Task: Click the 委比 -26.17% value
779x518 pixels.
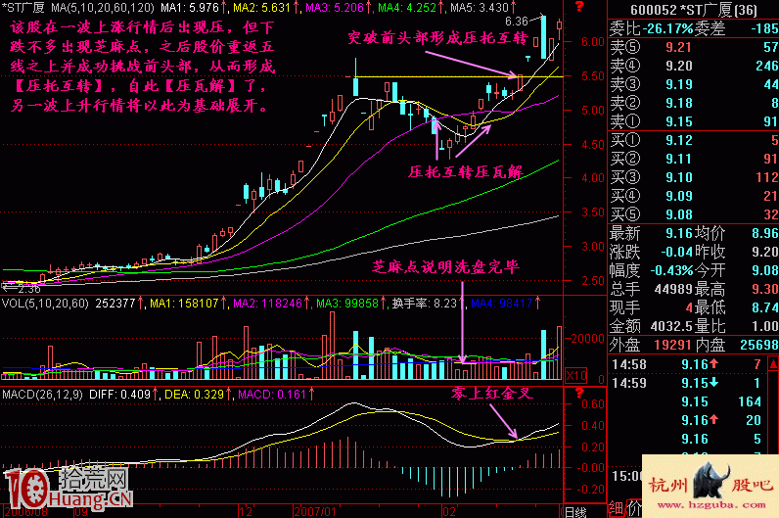Action: tap(668, 28)
